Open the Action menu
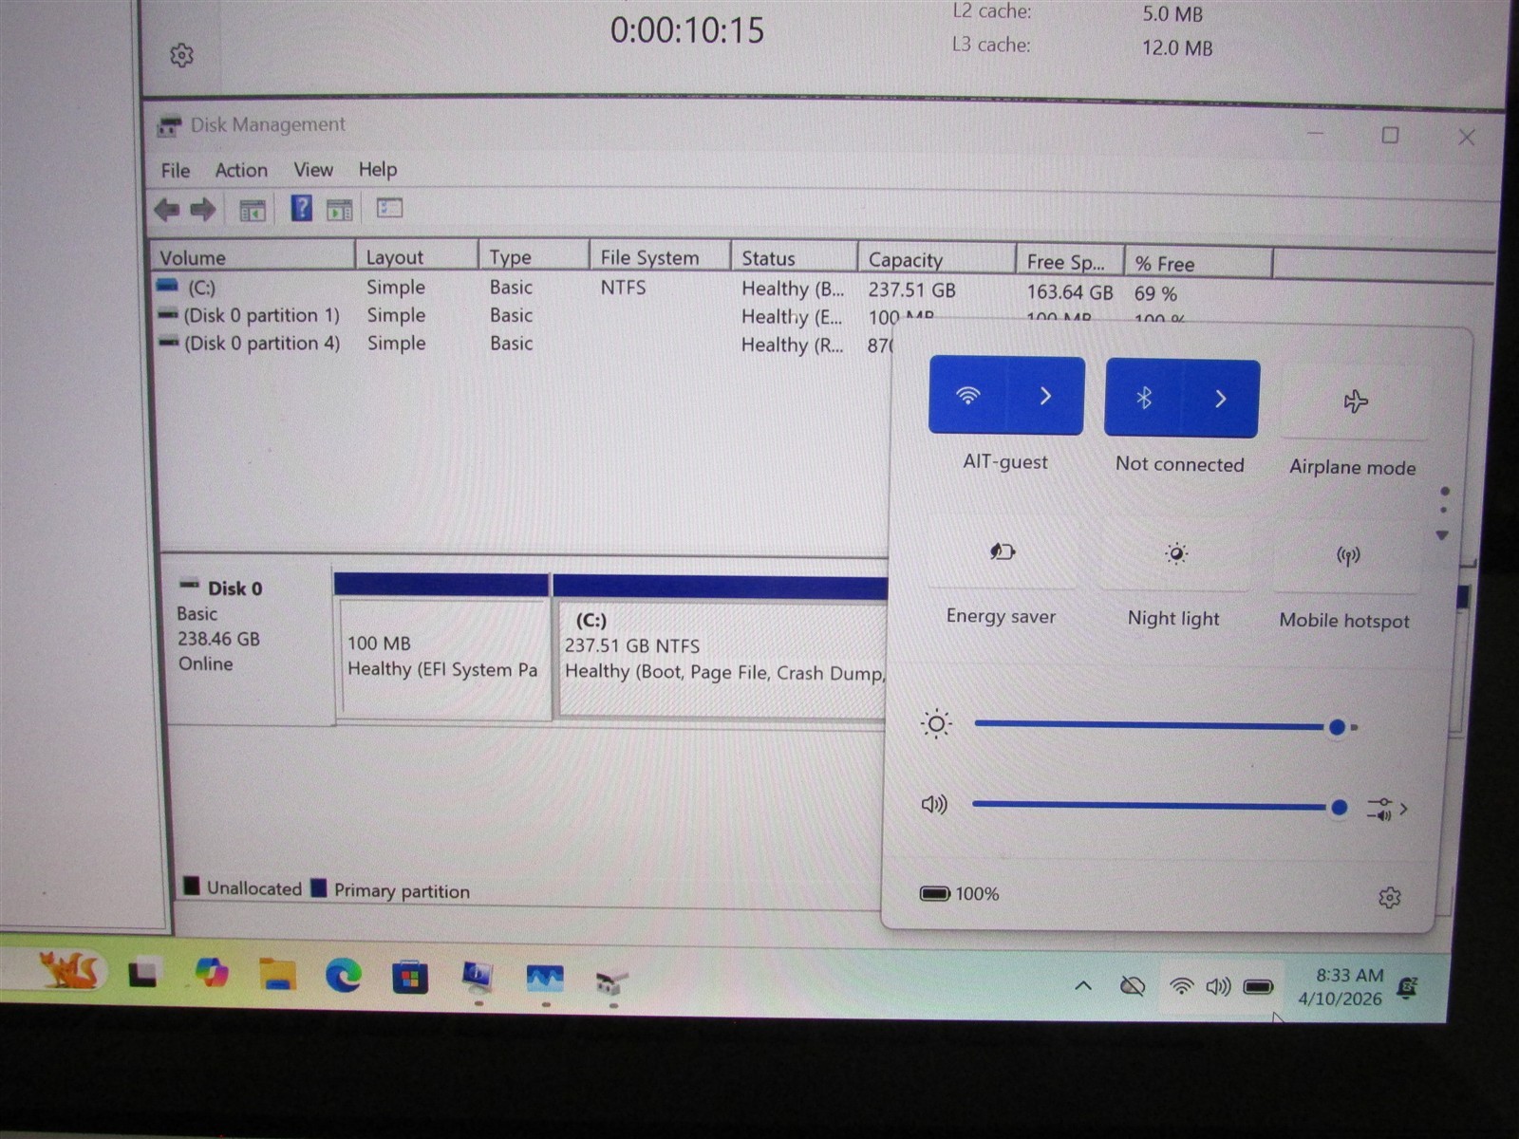1519x1139 pixels. click(x=241, y=170)
